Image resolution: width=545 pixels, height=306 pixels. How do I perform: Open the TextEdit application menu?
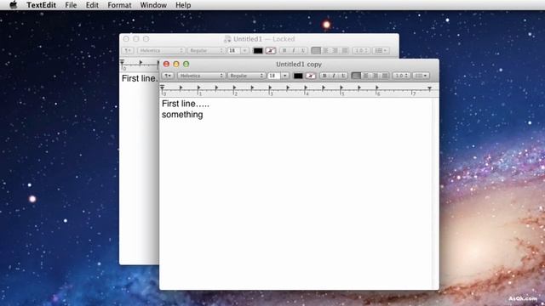click(41, 5)
